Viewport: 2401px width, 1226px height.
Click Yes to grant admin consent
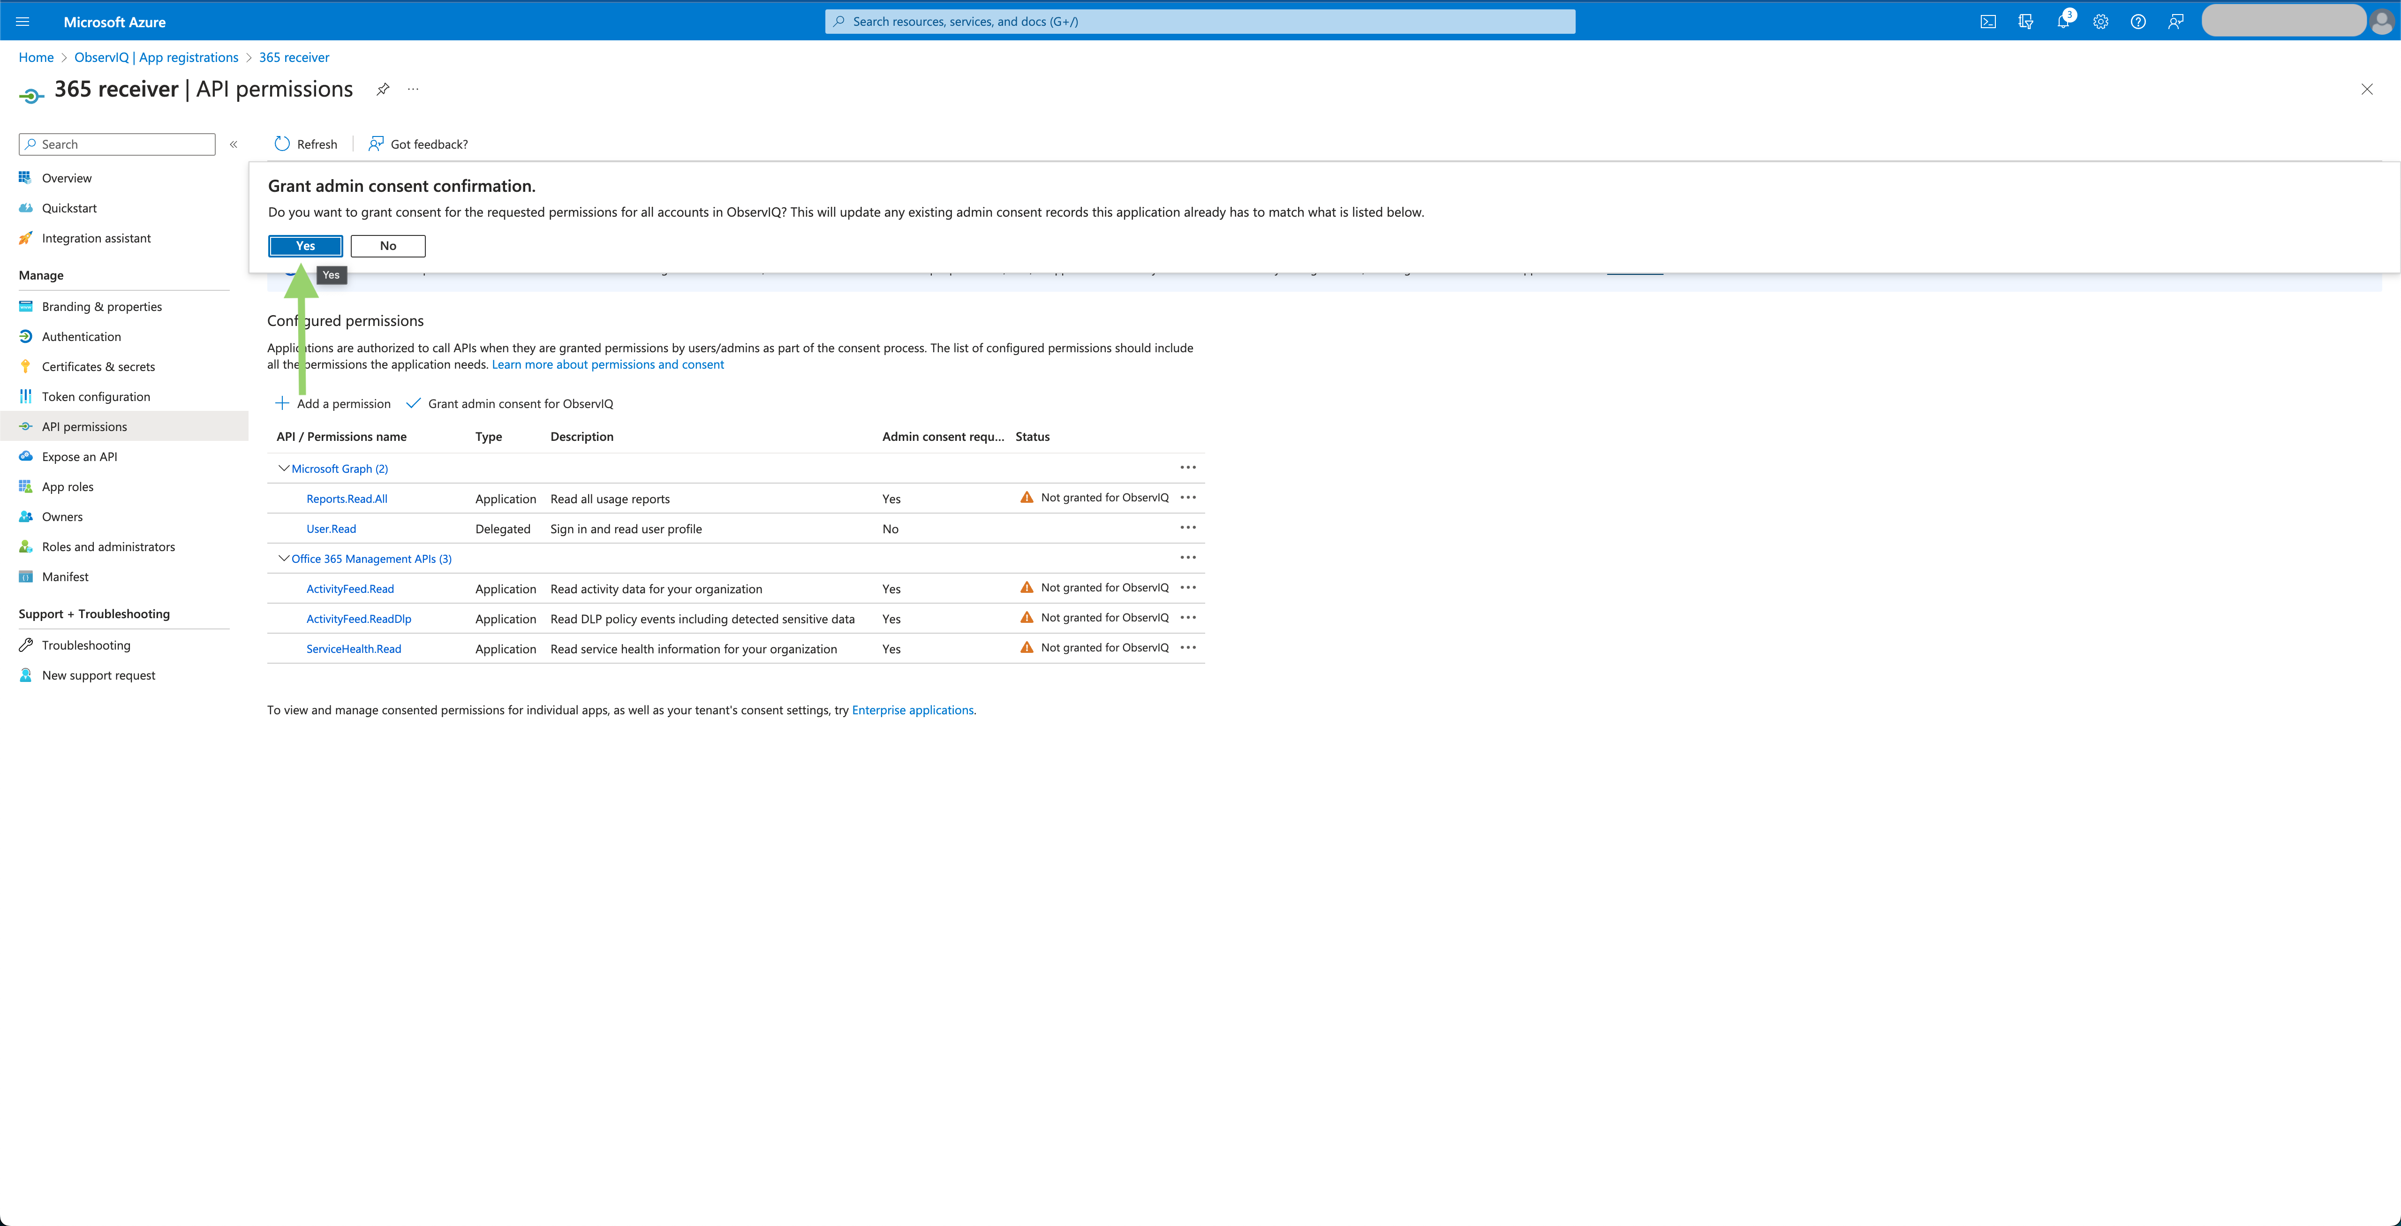pos(305,245)
